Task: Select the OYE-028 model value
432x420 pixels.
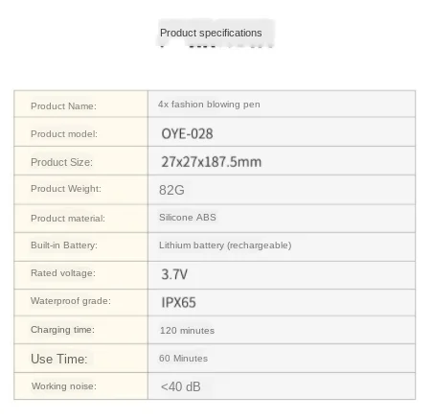Action: pos(187,133)
